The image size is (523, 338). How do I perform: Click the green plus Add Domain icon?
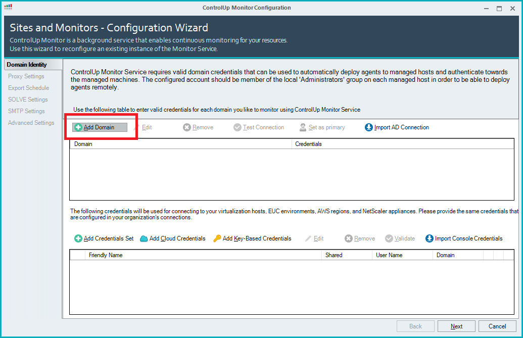(x=78, y=127)
